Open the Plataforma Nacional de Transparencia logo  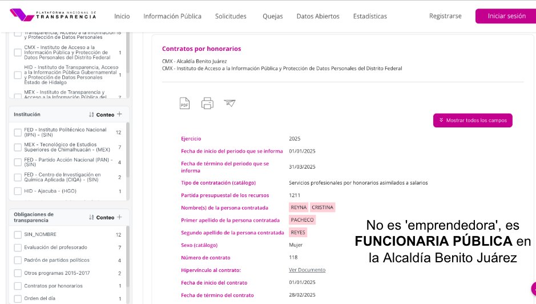(x=53, y=15)
